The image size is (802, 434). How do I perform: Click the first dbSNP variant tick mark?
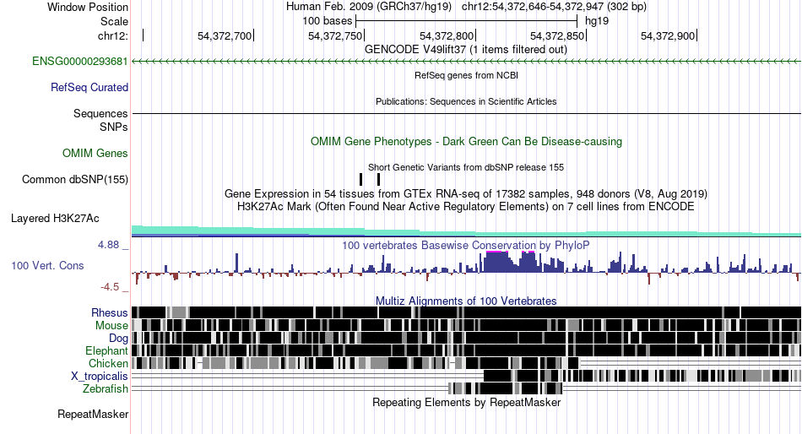tap(361, 179)
